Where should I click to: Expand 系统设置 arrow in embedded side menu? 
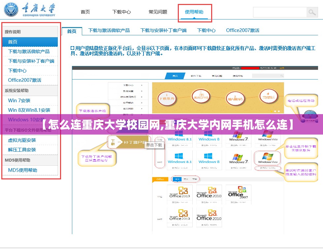[x=142, y=91]
